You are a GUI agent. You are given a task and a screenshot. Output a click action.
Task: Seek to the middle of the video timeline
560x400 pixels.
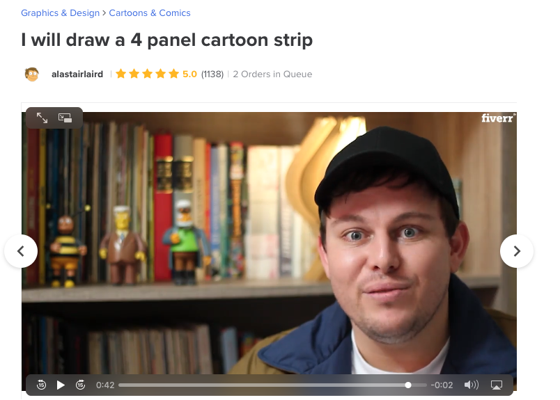(x=272, y=385)
